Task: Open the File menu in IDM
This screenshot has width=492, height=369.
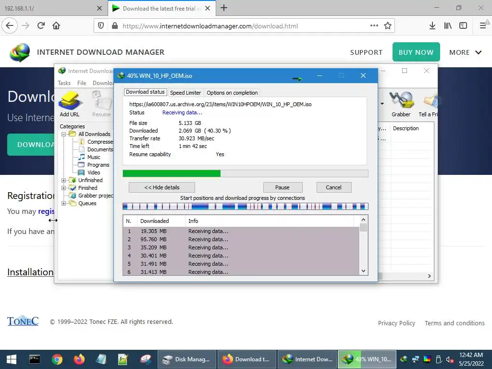Action: click(82, 83)
